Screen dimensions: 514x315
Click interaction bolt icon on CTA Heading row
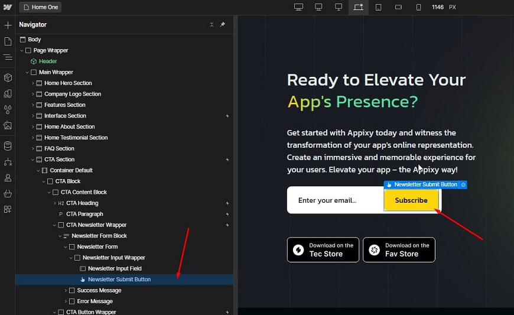227,203
